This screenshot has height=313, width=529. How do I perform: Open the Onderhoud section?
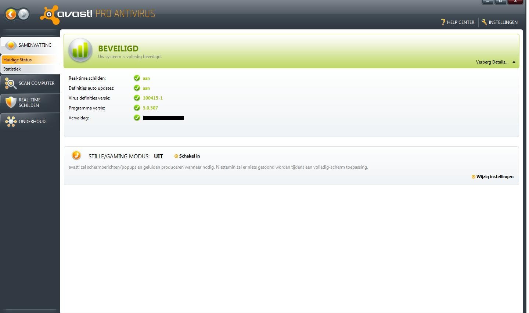[30, 122]
